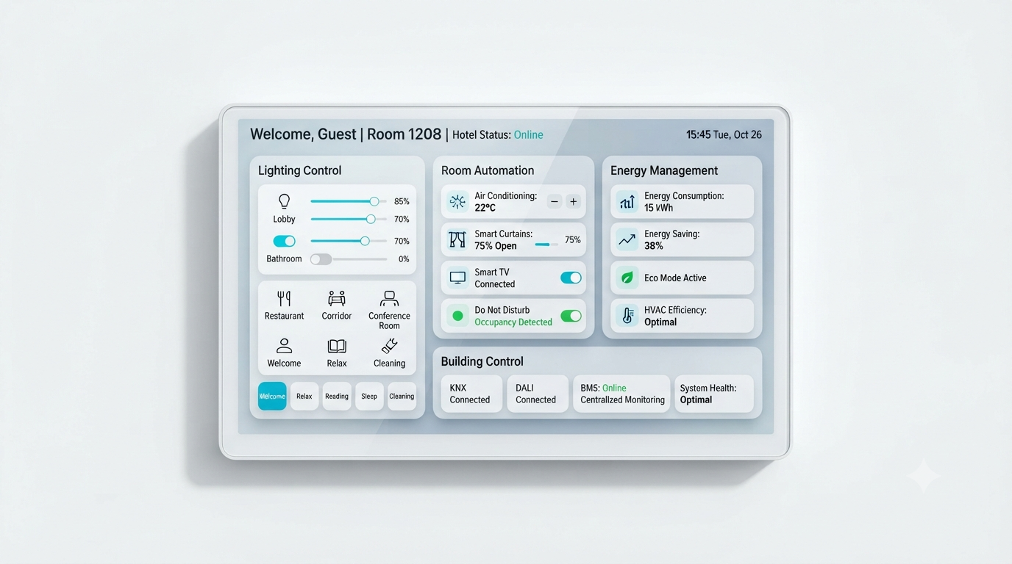Select the Cleaning spray icon in the scene grid
1012x564 pixels.
[389, 346]
